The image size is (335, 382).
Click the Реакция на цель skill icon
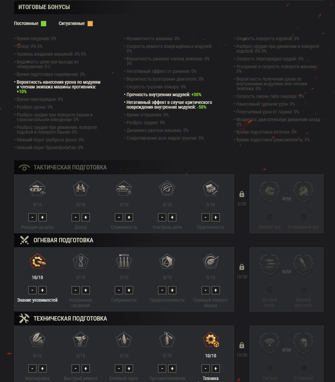click(x=37, y=188)
